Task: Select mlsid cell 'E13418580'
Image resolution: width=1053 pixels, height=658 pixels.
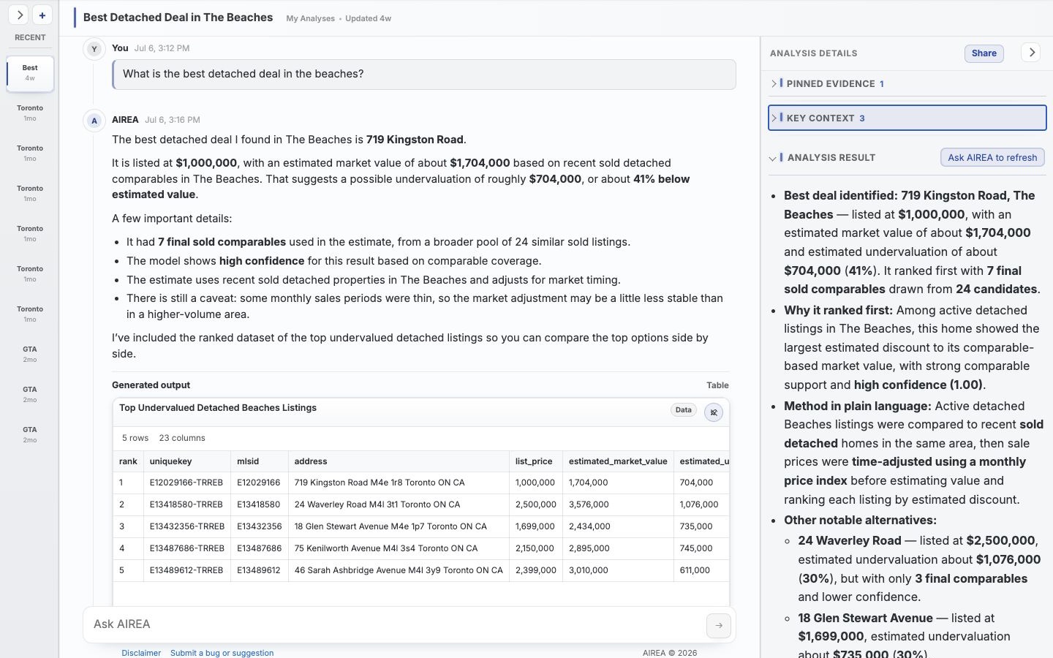Action: pyautogui.click(x=259, y=504)
